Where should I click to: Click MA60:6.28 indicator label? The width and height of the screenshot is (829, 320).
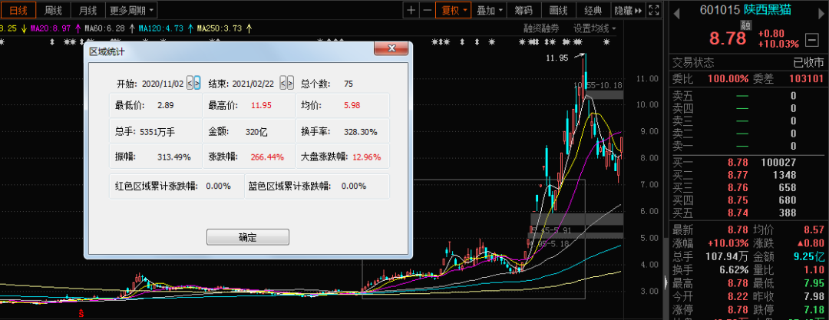[104, 28]
